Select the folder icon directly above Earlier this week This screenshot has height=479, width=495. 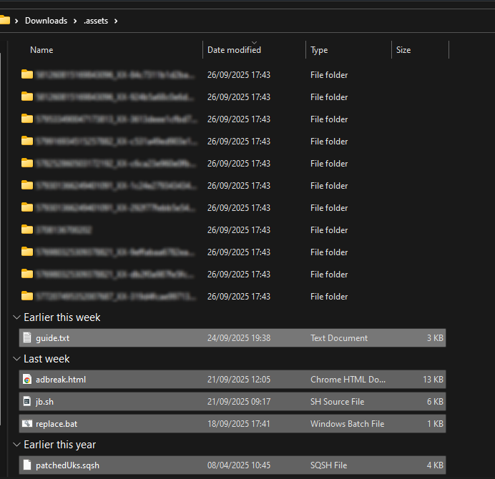pyautogui.click(x=27, y=296)
